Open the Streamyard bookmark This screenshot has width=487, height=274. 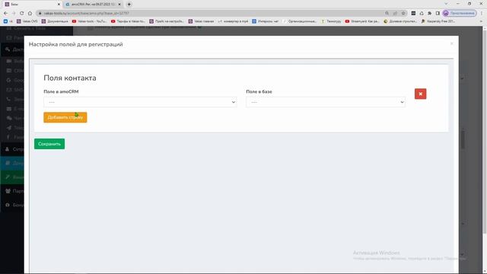pos(362,21)
